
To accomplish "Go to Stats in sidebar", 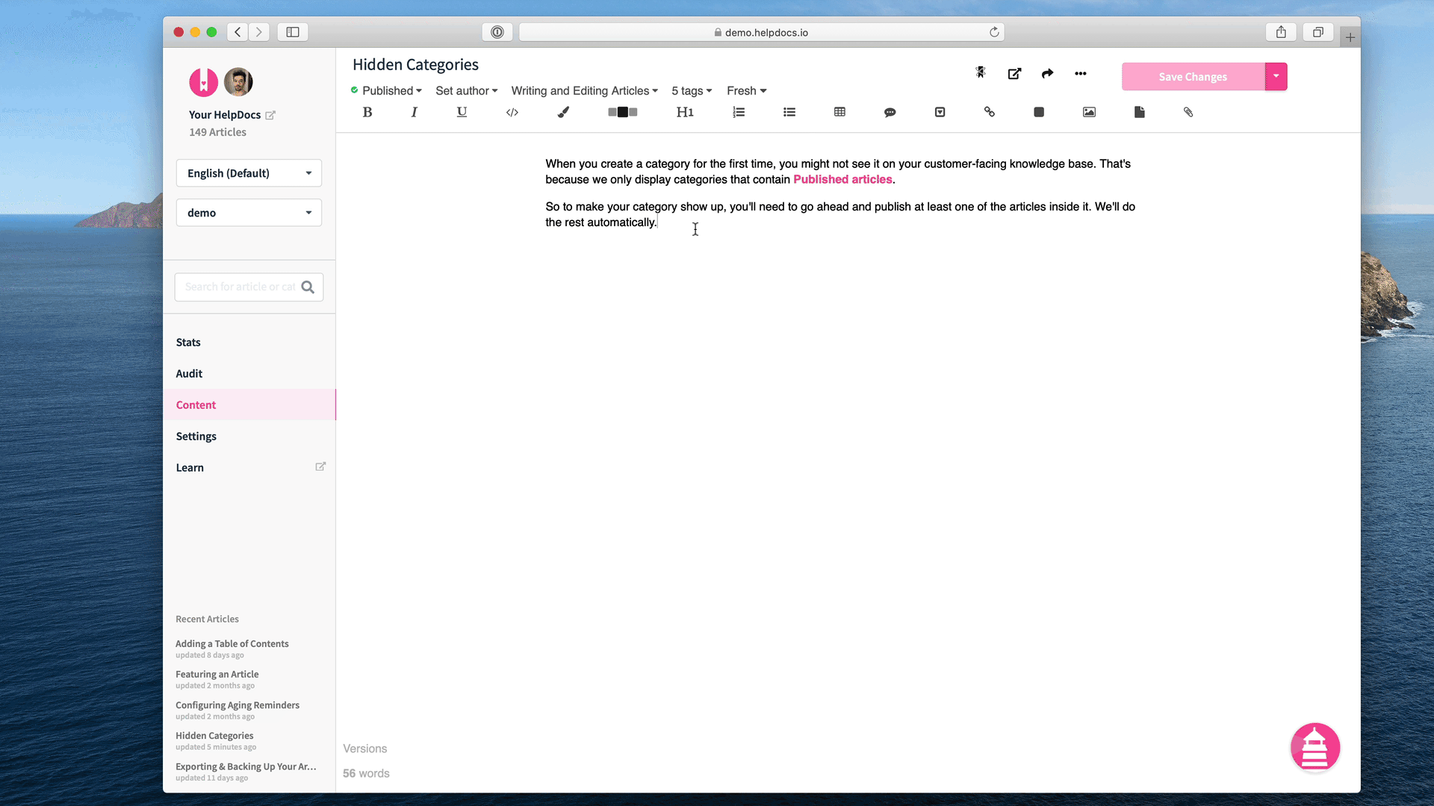I will pos(188,343).
